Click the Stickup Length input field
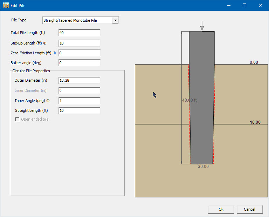 pyautogui.click(x=80, y=43)
